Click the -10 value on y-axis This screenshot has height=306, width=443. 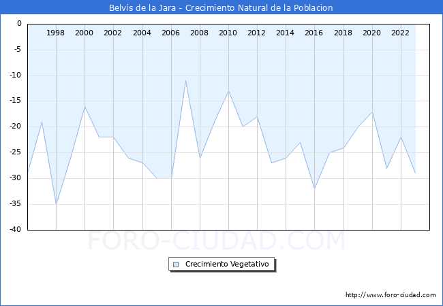[x=15, y=75]
